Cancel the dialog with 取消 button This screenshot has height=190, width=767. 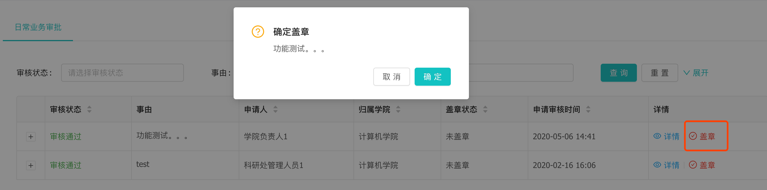click(391, 77)
